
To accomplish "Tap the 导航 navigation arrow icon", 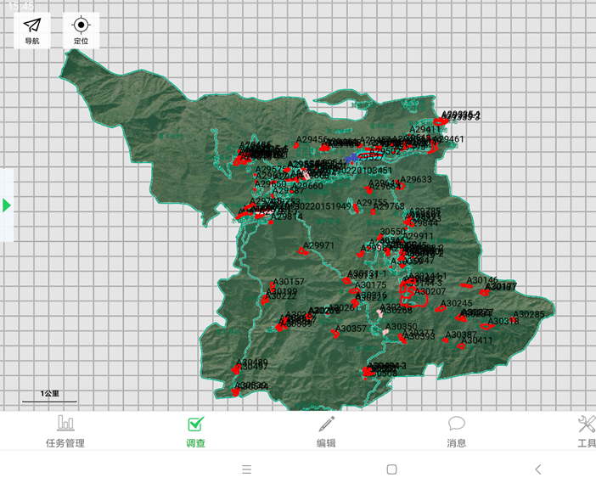I will (31, 30).
